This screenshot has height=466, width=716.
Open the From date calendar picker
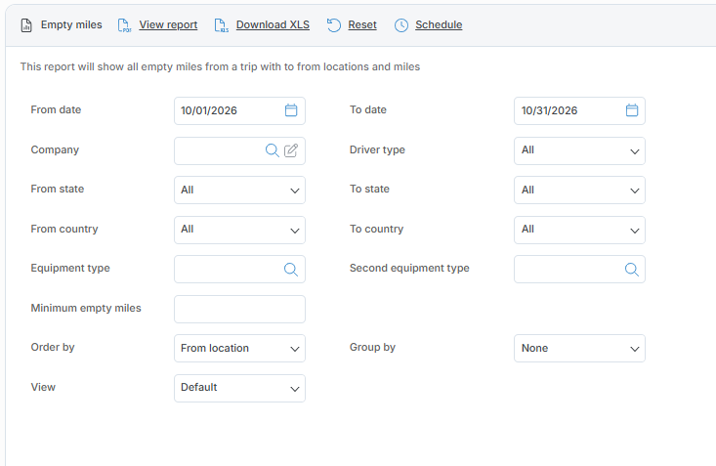point(291,110)
